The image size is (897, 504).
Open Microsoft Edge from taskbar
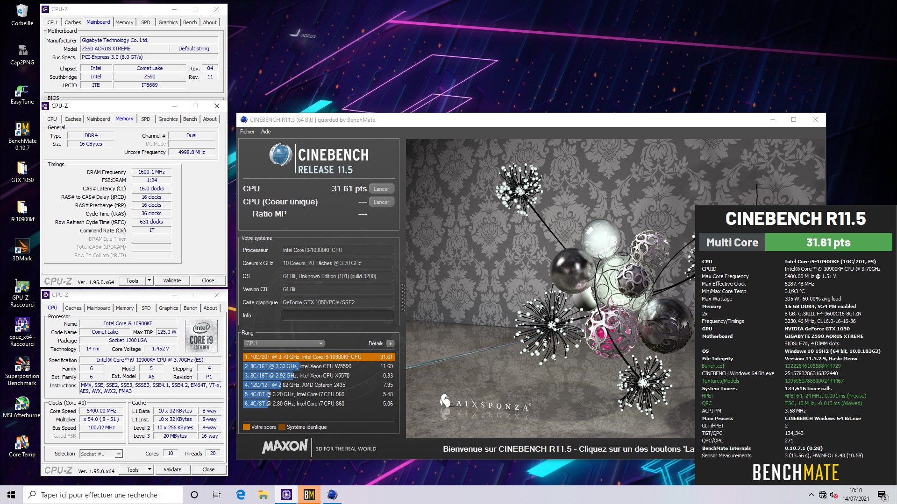click(241, 495)
